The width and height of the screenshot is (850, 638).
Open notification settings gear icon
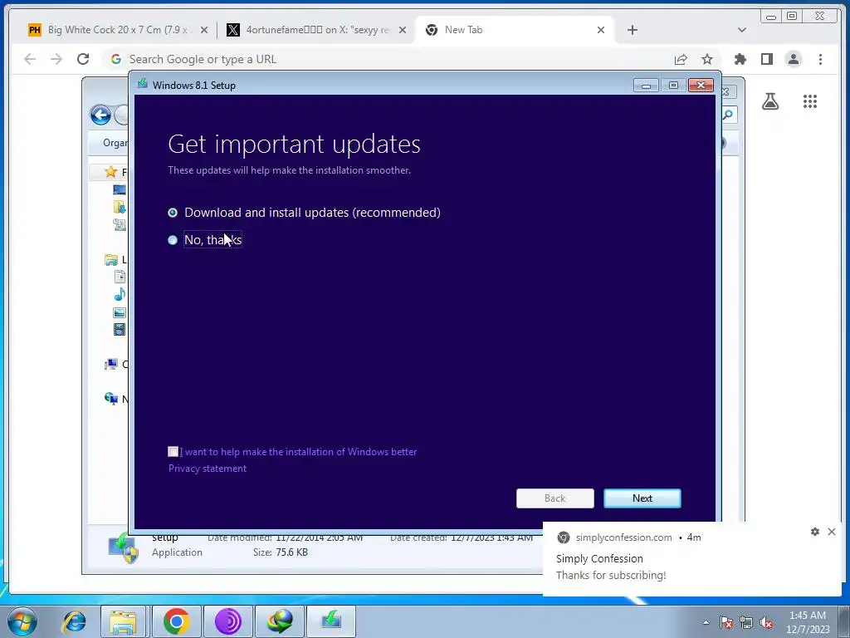pyautogui.click(x=815, y=532)
